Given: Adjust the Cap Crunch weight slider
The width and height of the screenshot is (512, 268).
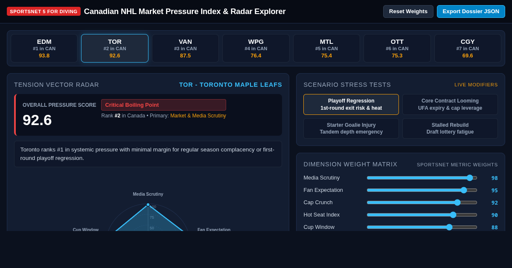Looking at the screenshot, I should pos(422,202).
